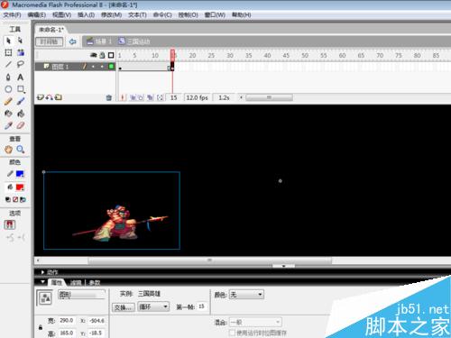Select the Paint Bucket tool
The image size is (451, 338).
click(x=21, y=114)
